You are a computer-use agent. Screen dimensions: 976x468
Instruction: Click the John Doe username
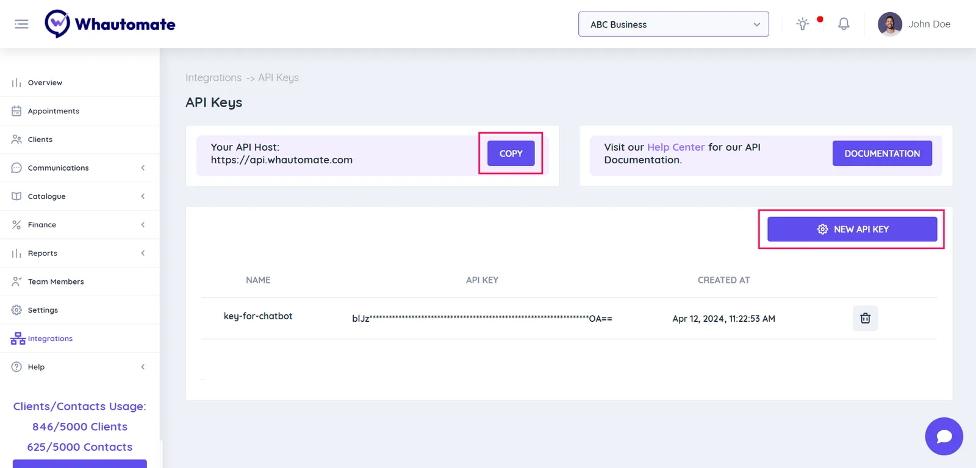click(929, 24)
